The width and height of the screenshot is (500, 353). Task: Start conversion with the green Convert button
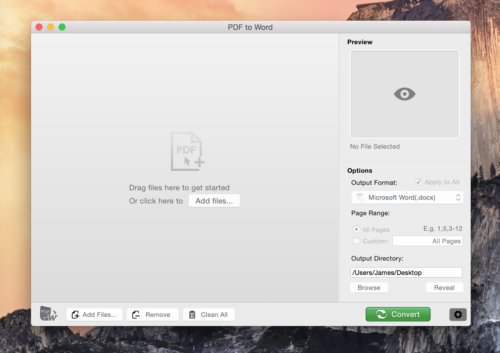coord(398,314)
